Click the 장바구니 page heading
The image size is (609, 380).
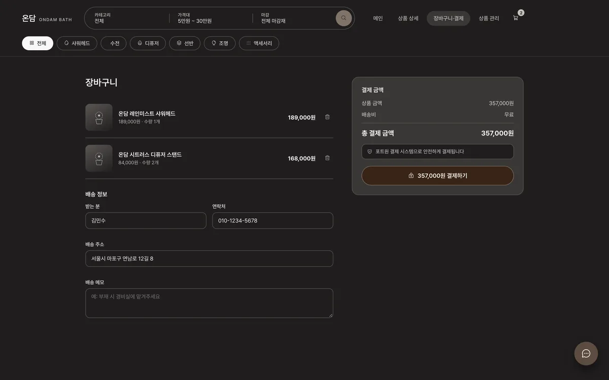tap(101, 82)
